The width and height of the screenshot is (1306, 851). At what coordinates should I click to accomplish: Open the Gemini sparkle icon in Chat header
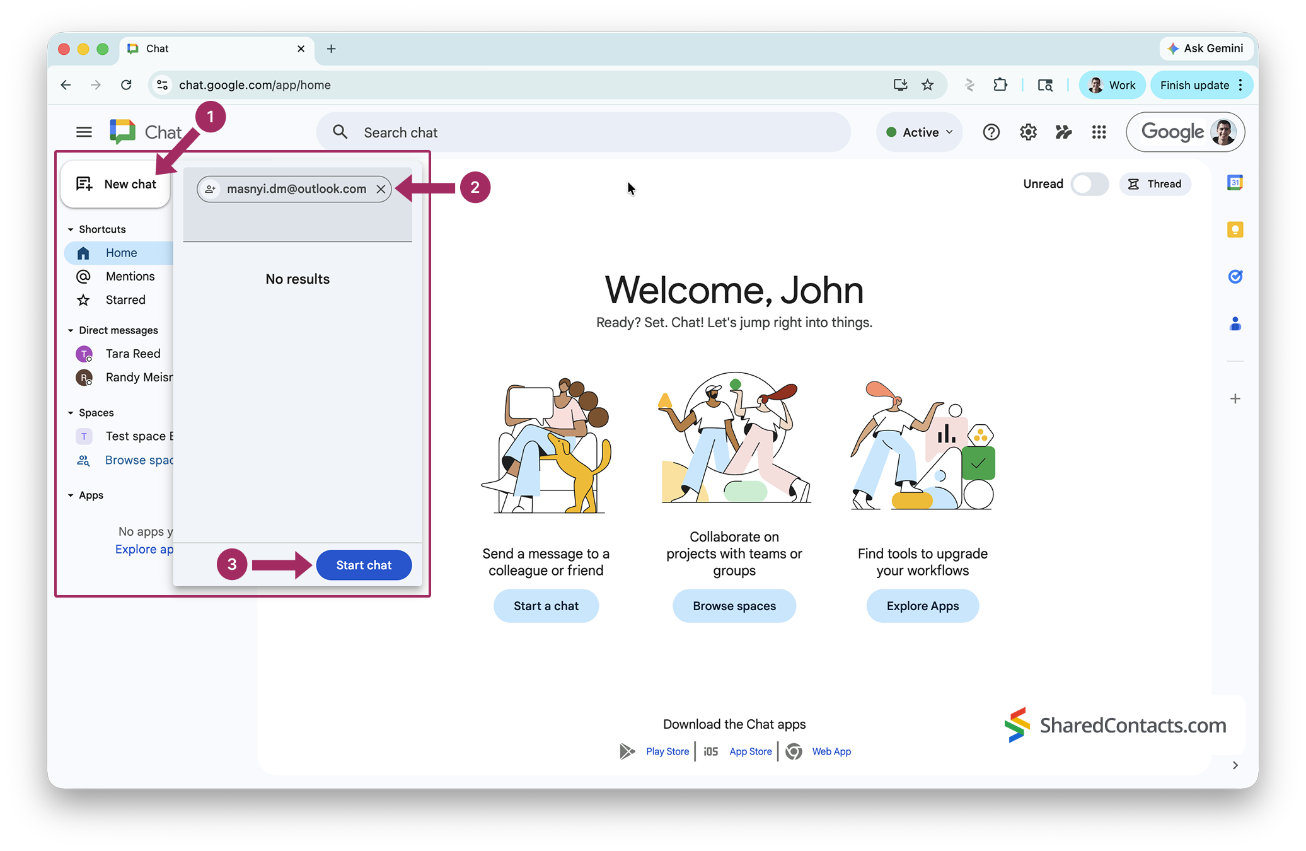coord(1064,132)
